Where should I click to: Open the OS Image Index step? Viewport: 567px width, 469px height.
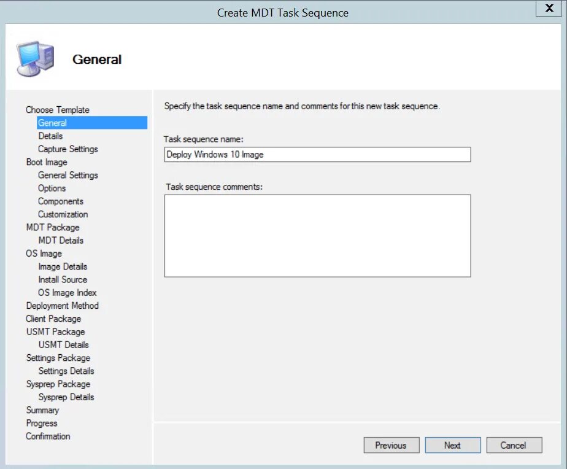(x=67, y=293)
